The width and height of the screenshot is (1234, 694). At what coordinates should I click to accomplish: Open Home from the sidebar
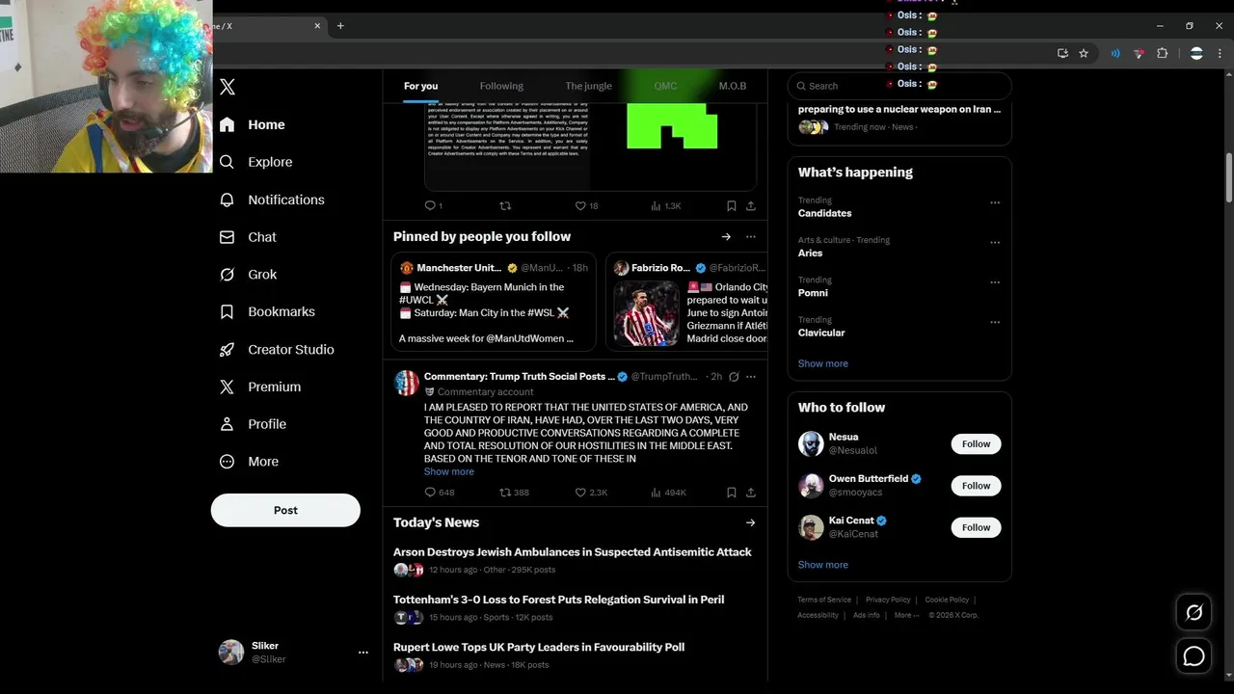coord(253,124)
